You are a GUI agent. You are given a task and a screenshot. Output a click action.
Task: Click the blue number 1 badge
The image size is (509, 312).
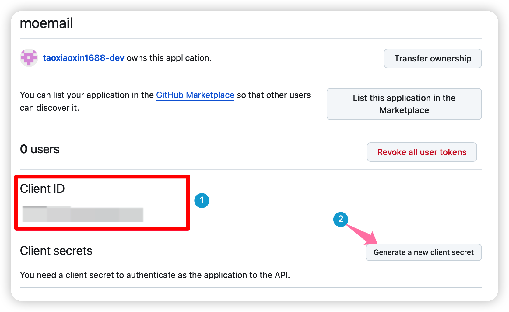point(202,201)
